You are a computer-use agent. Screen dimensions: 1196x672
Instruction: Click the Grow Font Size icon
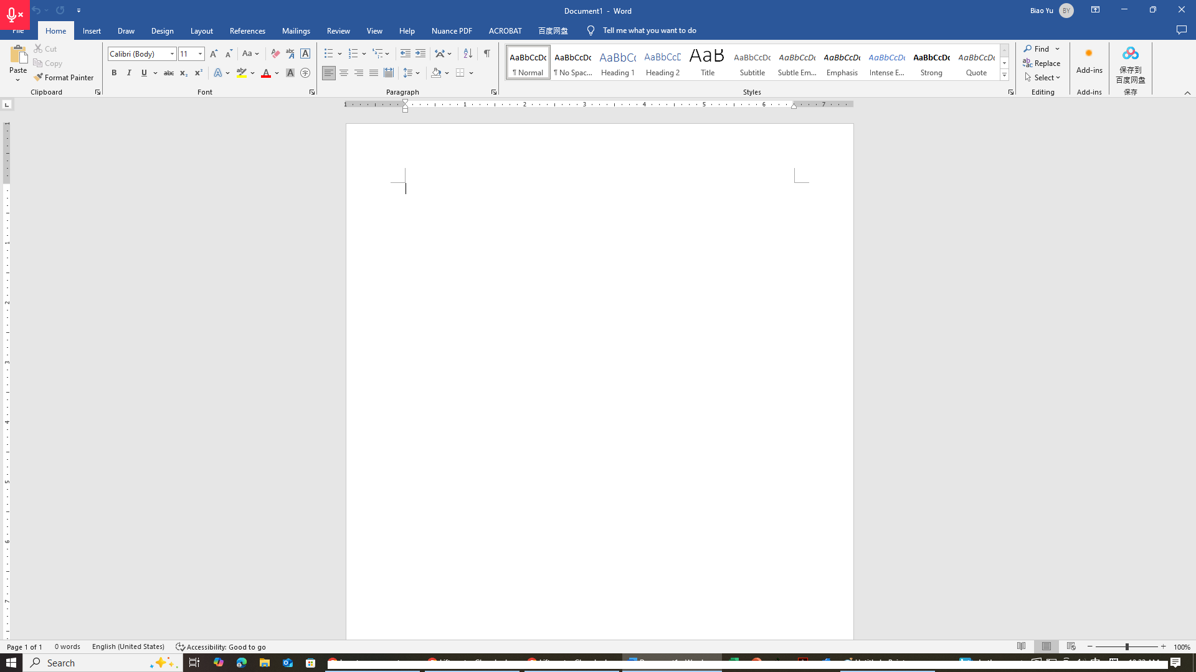tap(214, 54)
